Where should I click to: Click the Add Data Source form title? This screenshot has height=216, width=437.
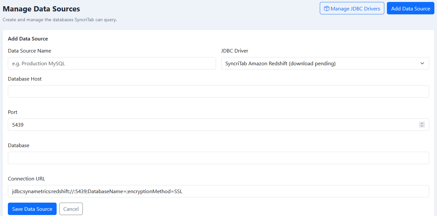28,39
